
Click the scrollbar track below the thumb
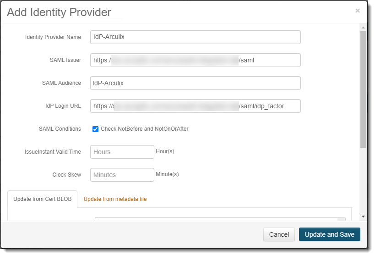pos(363,184)
